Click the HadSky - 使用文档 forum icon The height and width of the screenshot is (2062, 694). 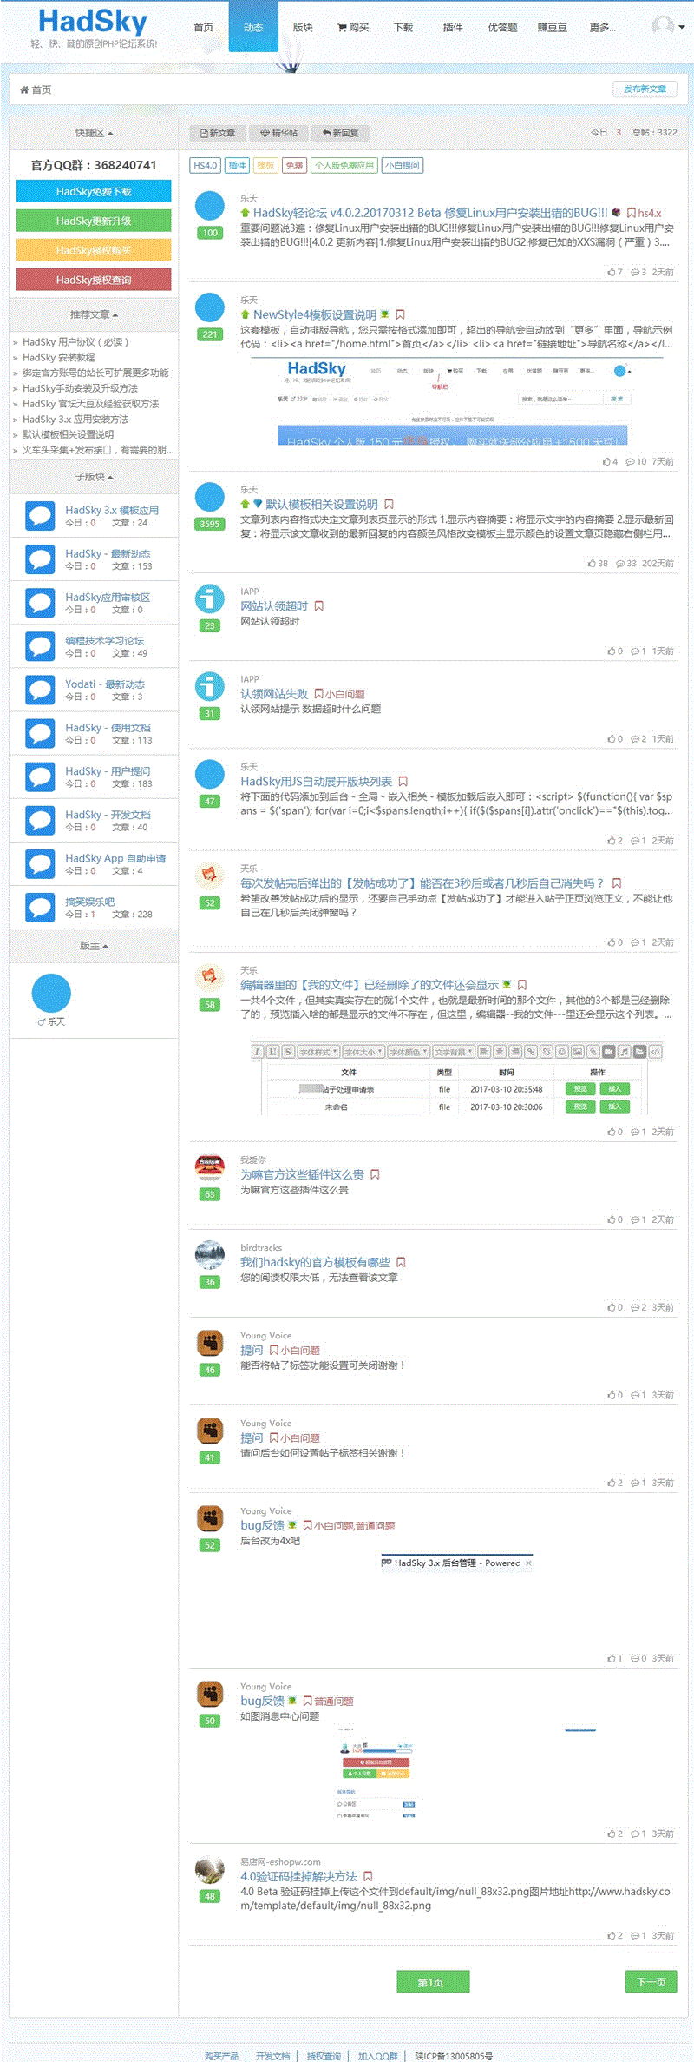[40, 733]
